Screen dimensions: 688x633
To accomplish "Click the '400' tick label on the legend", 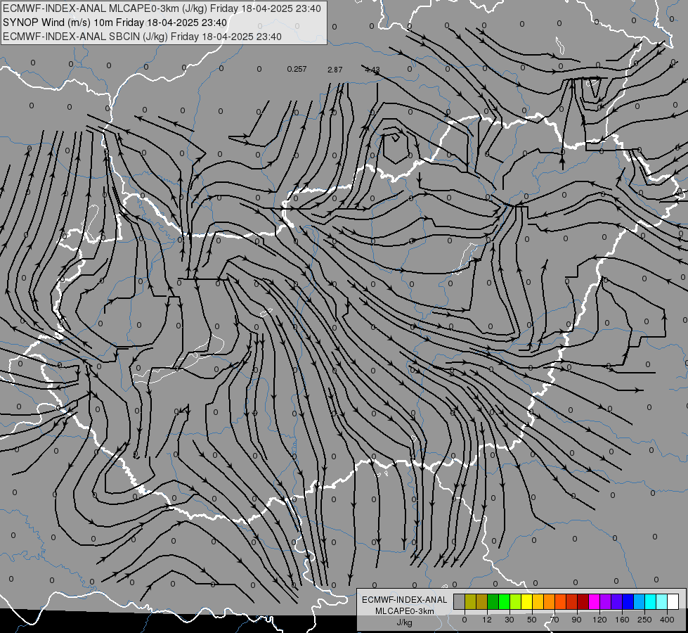I will coord(667,620).
